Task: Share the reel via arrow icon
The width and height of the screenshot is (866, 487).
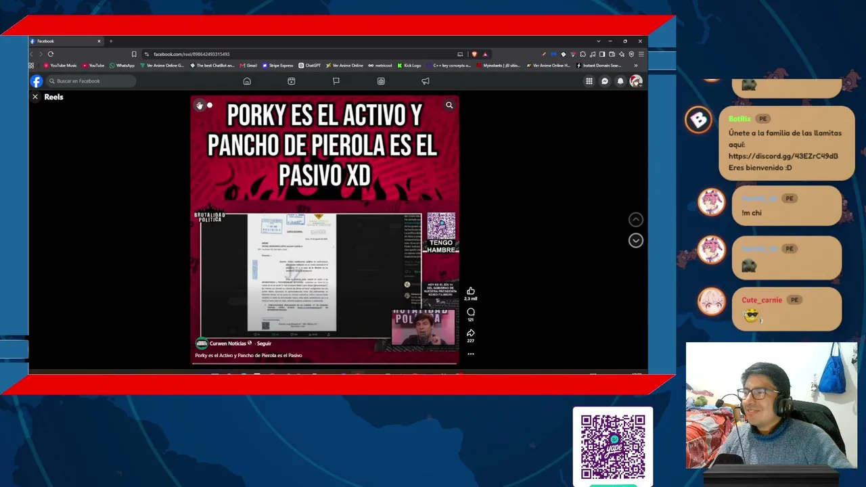Action: pos(471,333)
